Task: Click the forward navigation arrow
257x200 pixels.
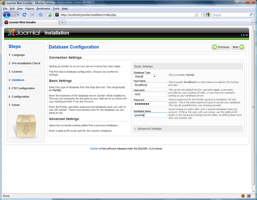Action: click(x=14, y=15)
